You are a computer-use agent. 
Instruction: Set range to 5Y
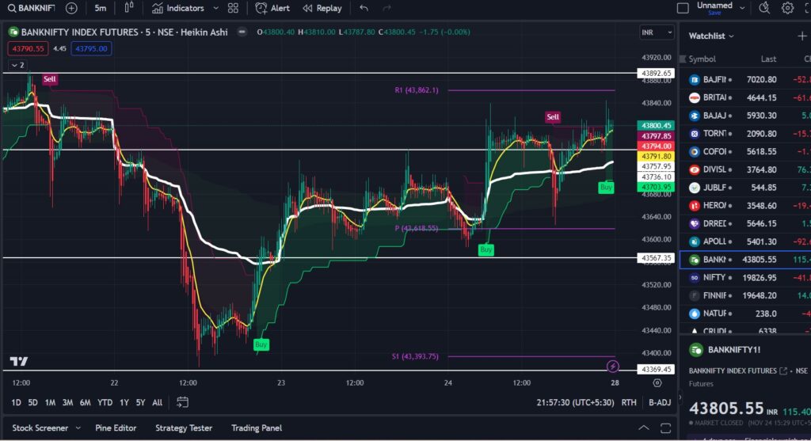coord(140,403)
